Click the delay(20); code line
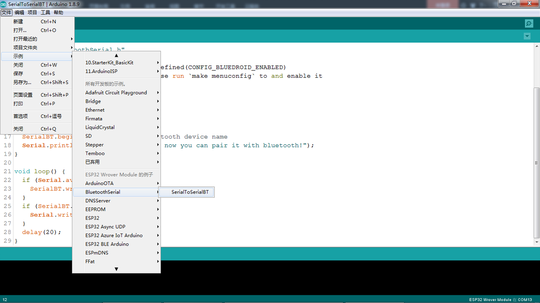Image resolution: width=540 pixels, height=303 pixels. [x=42, y=232]
